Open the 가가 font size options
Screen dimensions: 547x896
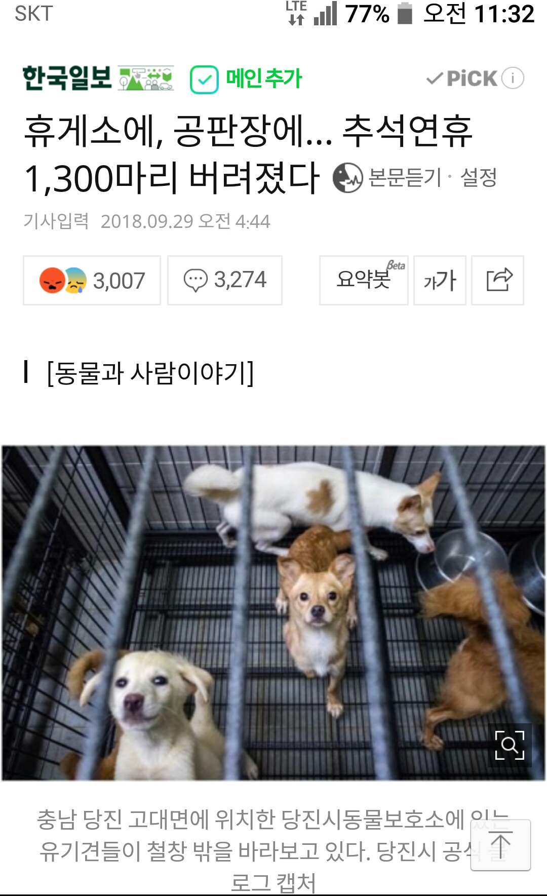click(x=440, y=280)
